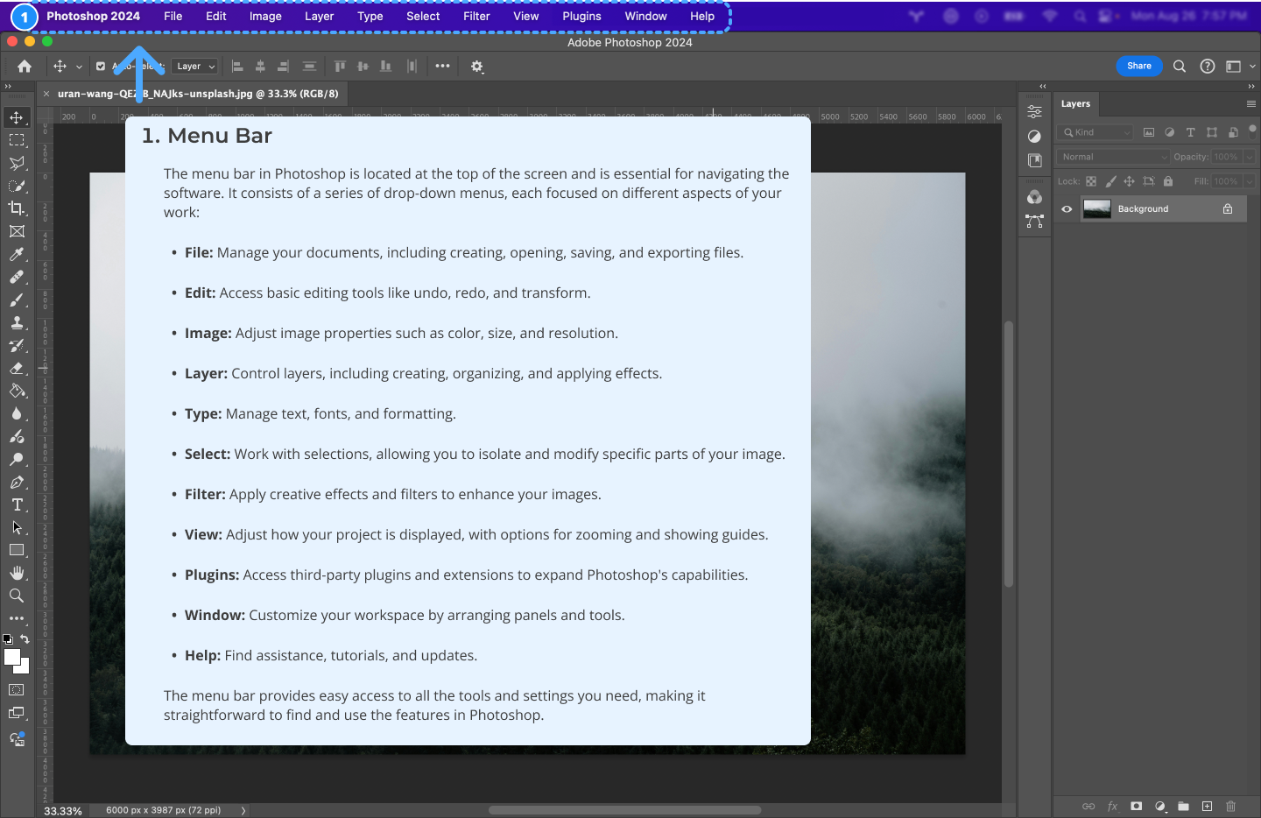Image resolution: width=1261 pixels, height=818 pixels.
Task: Select the Blur tool
Action: pos(17,413)
